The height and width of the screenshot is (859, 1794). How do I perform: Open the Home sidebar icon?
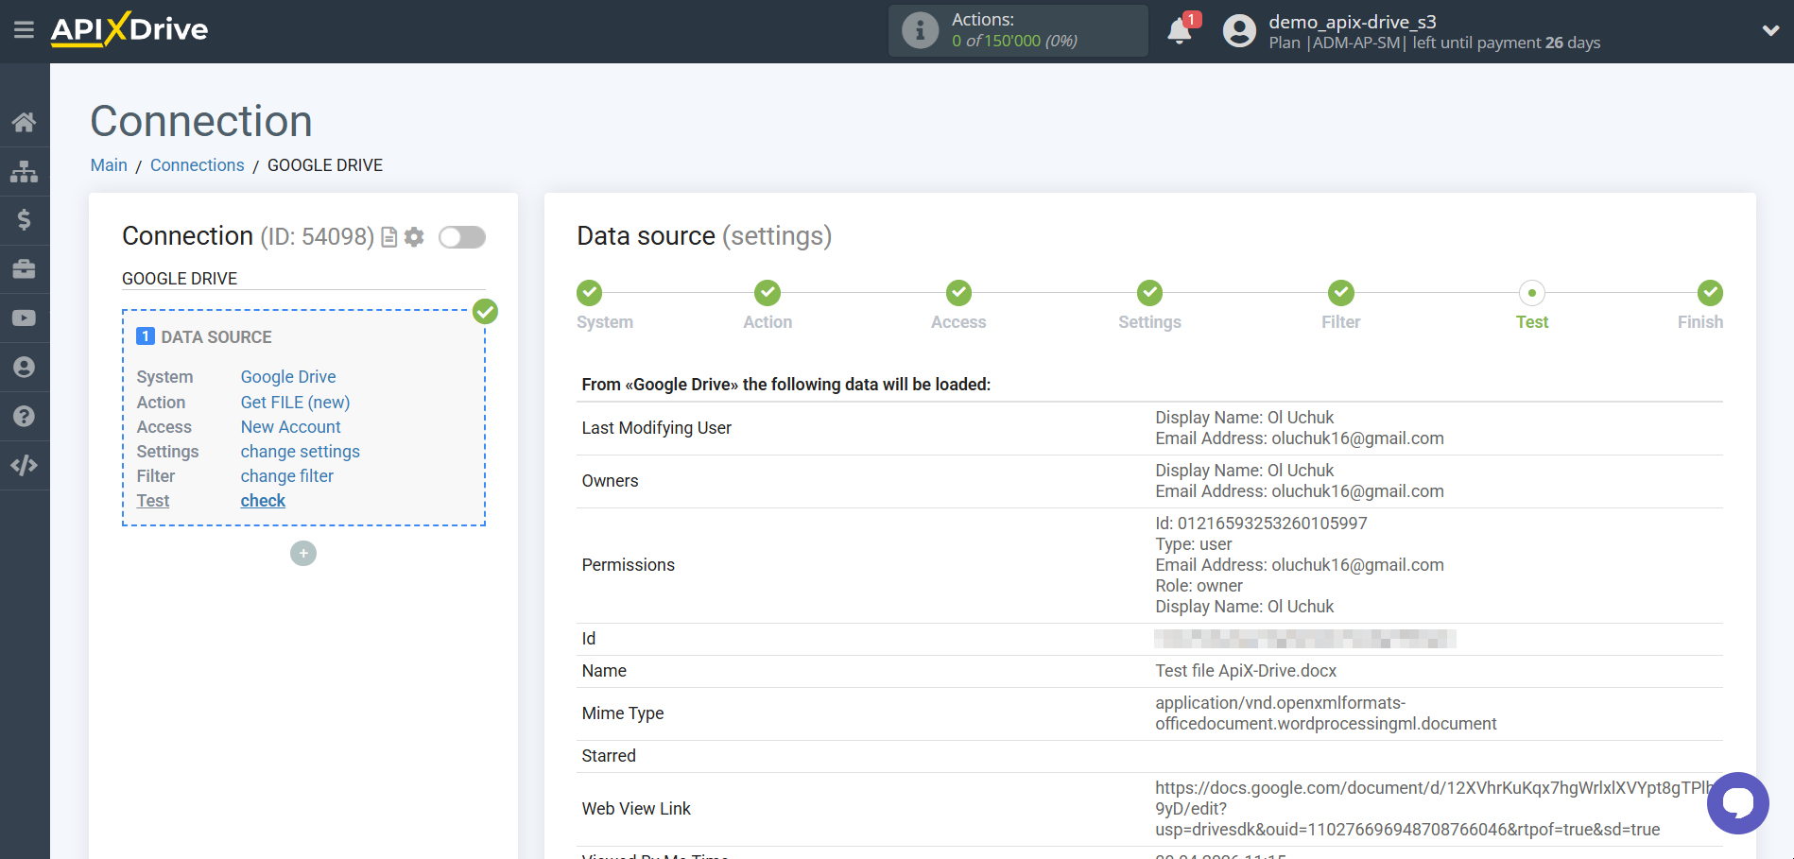pyautogui.click(x=25, y=122)
